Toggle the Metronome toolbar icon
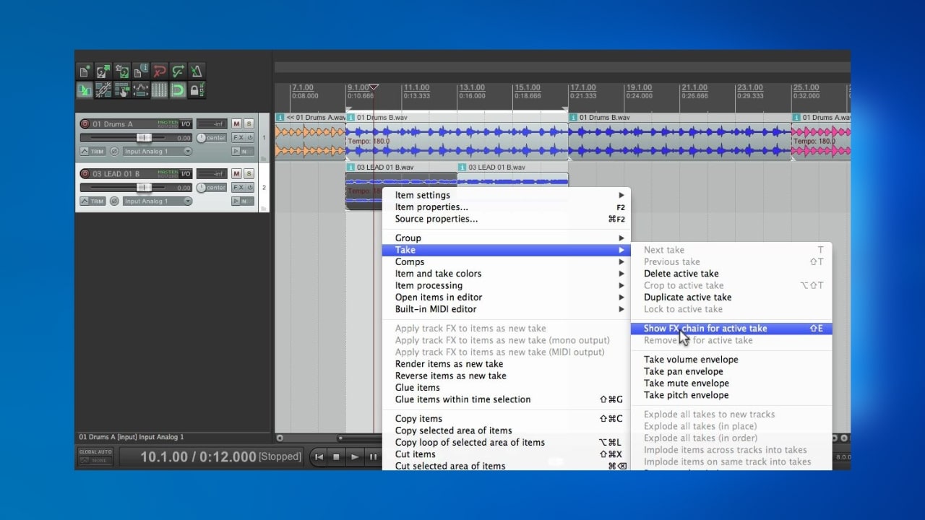The height and width of the screenshot is (520, 925). [197, 71]
